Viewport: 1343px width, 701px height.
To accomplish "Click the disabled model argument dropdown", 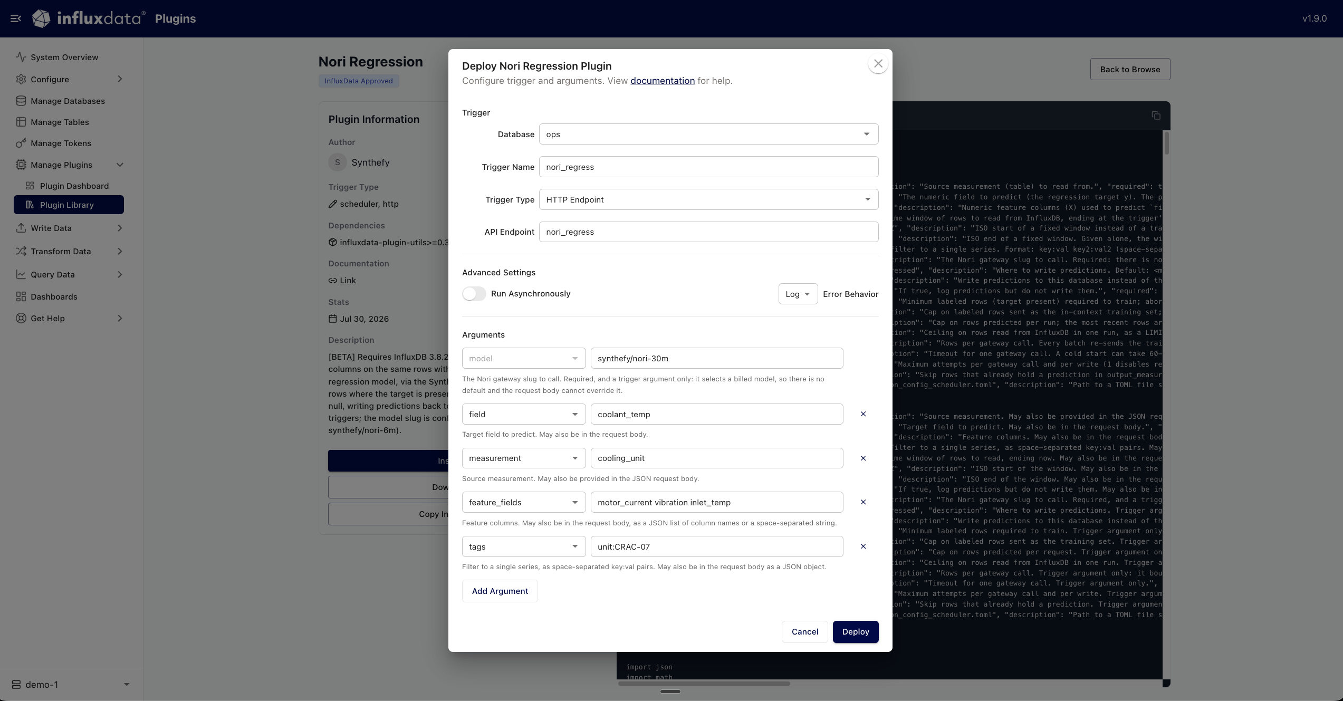I will (x=523, y=358).
